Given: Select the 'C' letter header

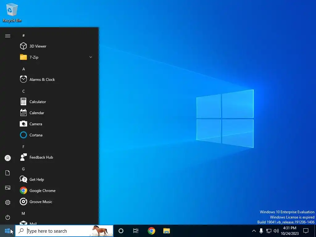Looking at the screenshot, I should pos(23,91).
